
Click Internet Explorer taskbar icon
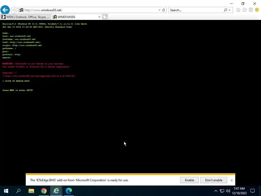coord(56,191)
